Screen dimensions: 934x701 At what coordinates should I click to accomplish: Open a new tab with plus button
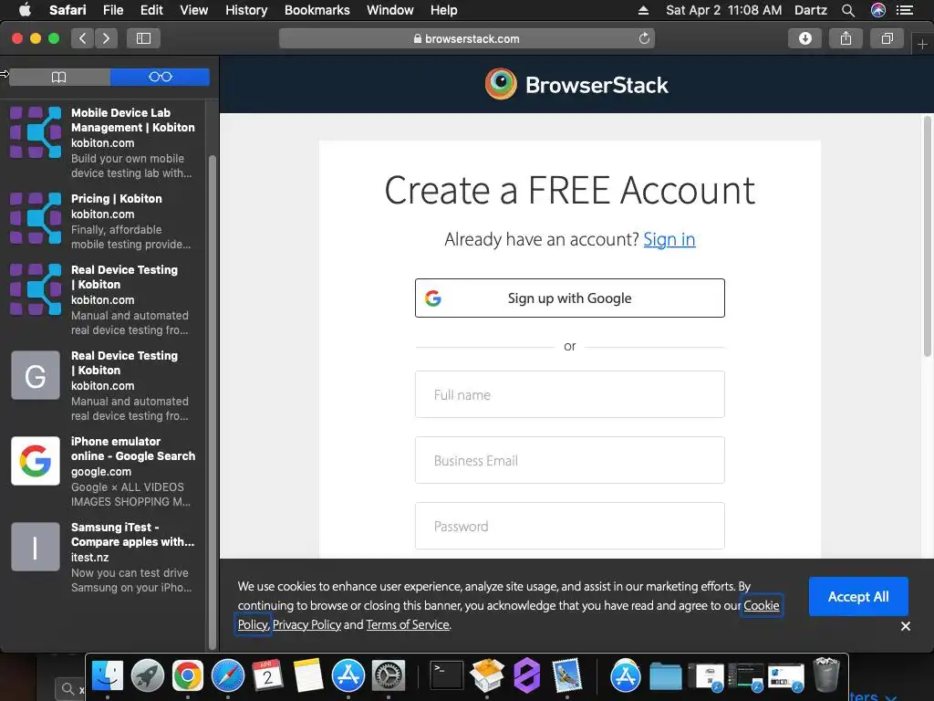click(x=922, y=44)
